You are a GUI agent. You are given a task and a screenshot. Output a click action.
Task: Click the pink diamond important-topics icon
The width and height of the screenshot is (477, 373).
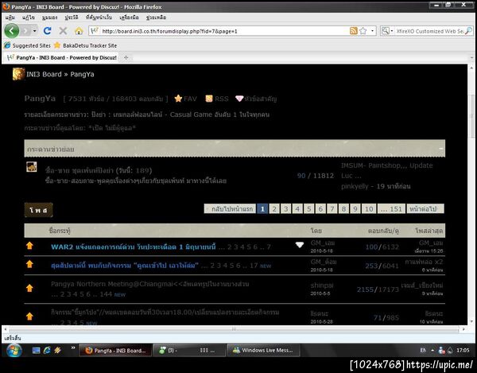[x=239, y=99]
